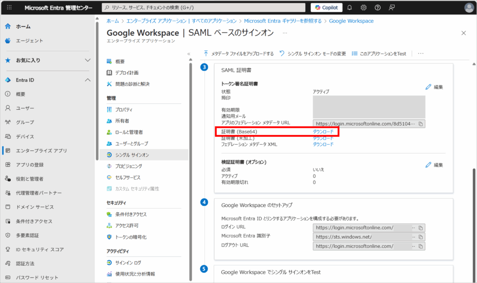Screen dimensions: 477x283
Task: Expand the お気に入り favorites section
Action: click(88, 60)
